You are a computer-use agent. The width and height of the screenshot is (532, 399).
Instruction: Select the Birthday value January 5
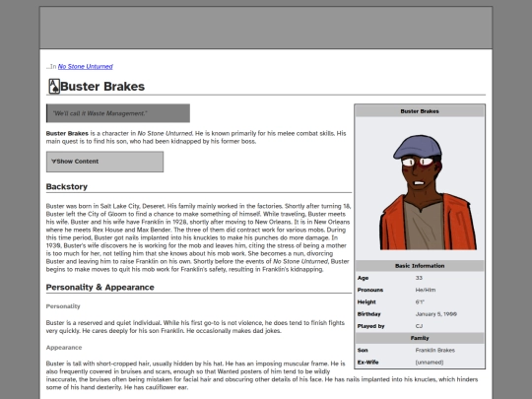(x=436, y=314)
